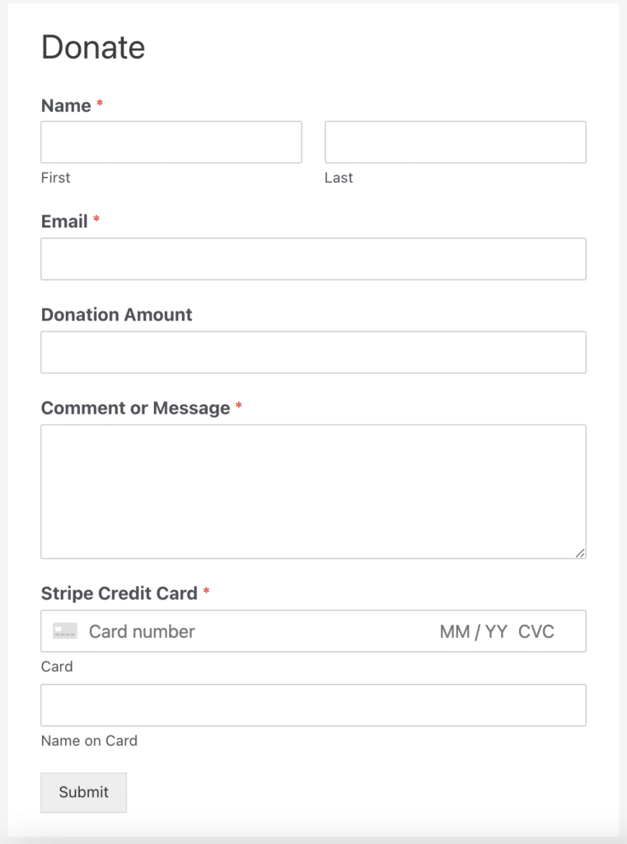Click the Donation Amount input field
The image size is (627, 844).
(313, 351)
